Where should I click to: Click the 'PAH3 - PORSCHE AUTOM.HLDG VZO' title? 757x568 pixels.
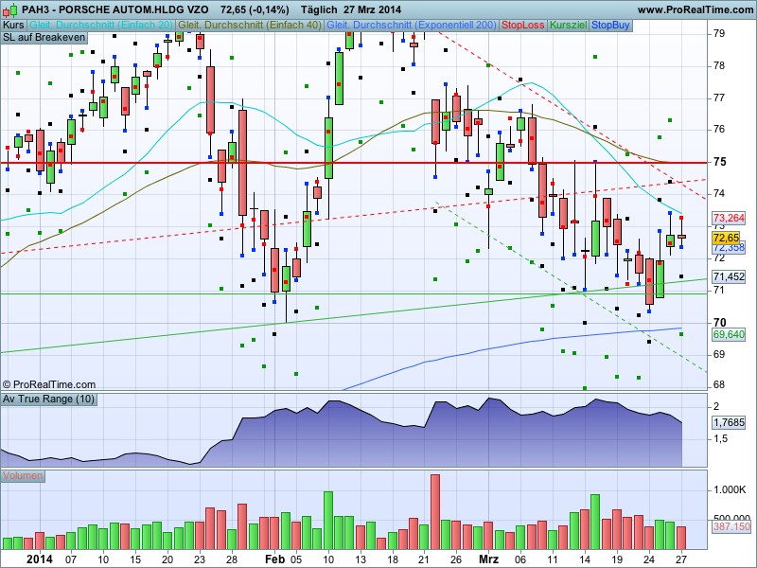click(x=114, y=9)
